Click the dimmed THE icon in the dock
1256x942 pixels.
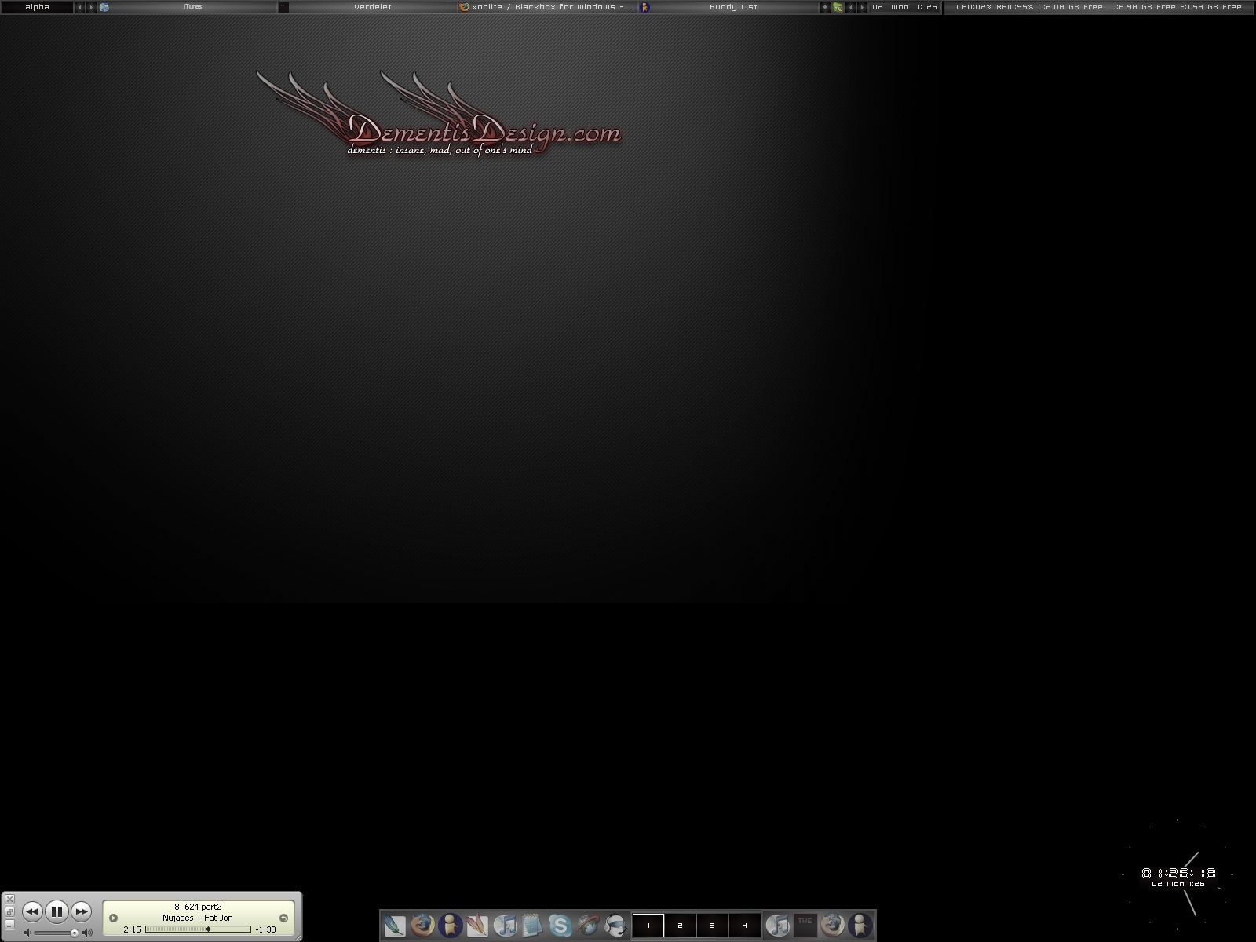805,926
